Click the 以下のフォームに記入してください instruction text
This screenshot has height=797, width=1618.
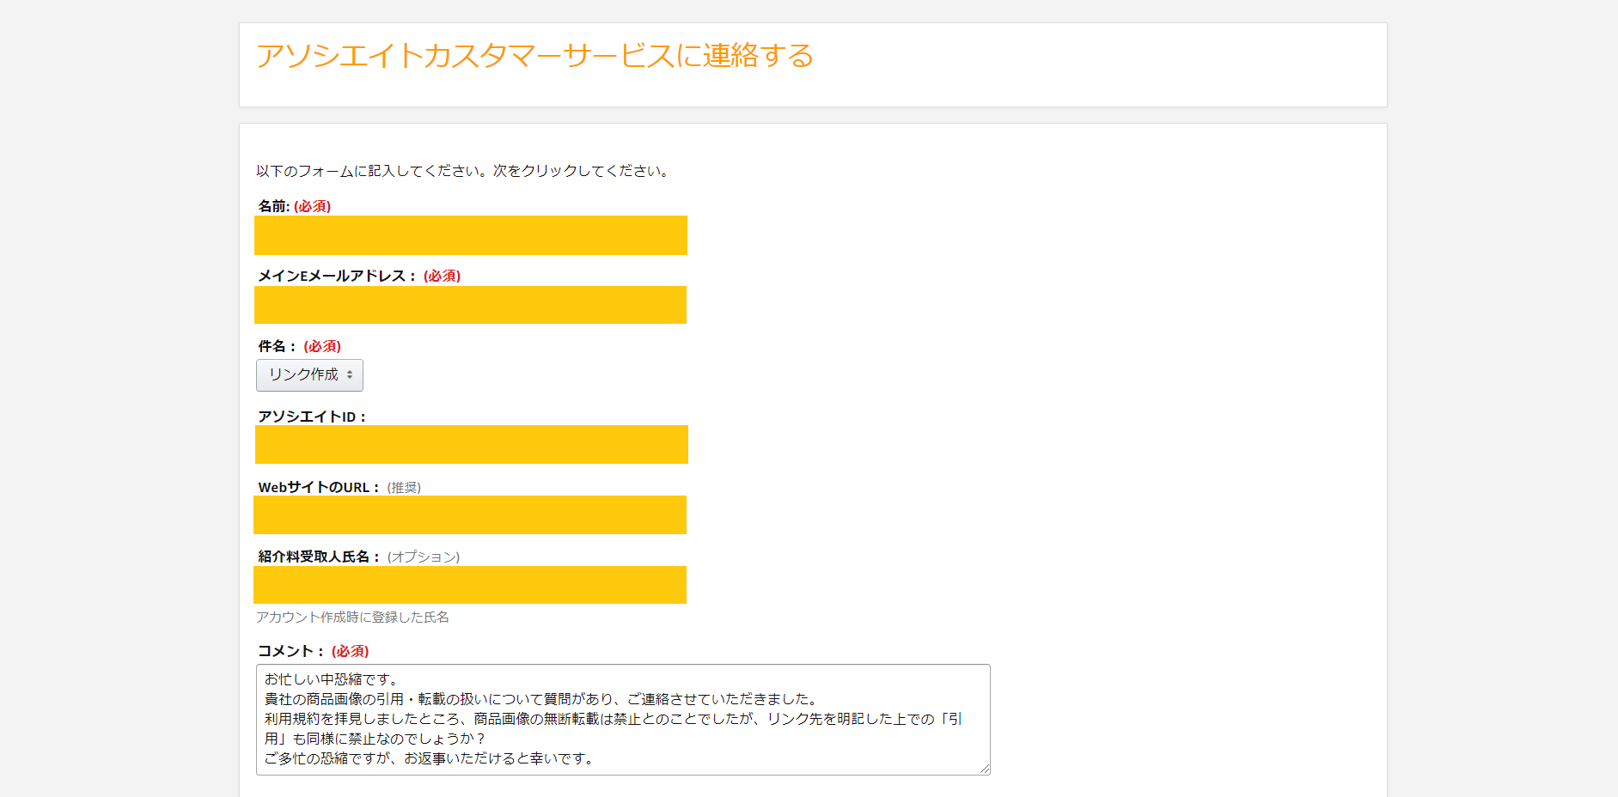pos(464,171)
